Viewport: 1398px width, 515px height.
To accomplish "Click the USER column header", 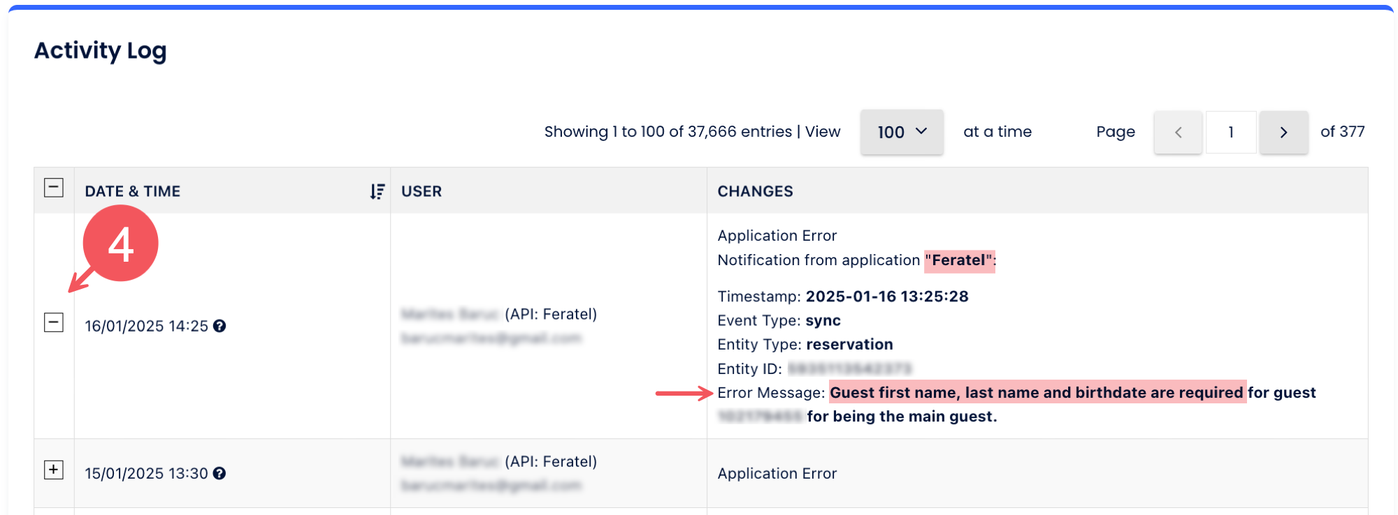I will [x=421, y=191].
